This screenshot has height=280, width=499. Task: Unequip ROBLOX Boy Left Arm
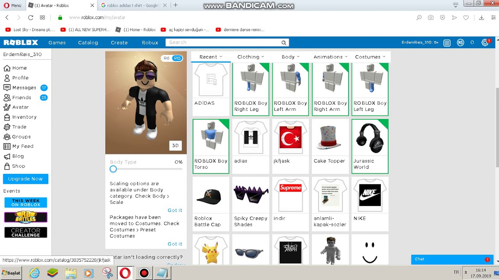(290, 89)
